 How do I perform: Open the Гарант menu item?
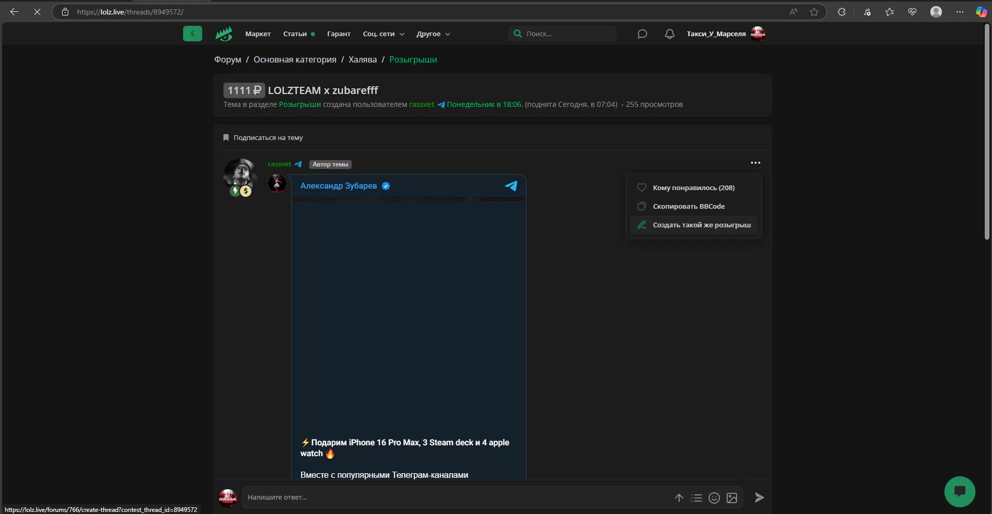[339, 34]
